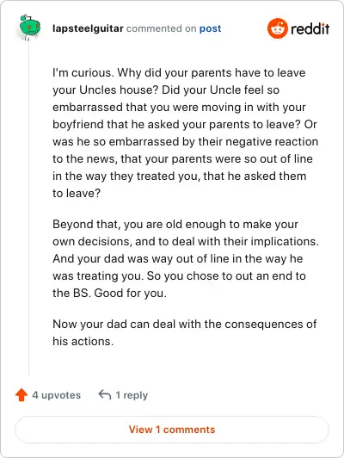
Task: Open lapsteelguitar's green Snoo avatar
Action: (x=28, y=28)
